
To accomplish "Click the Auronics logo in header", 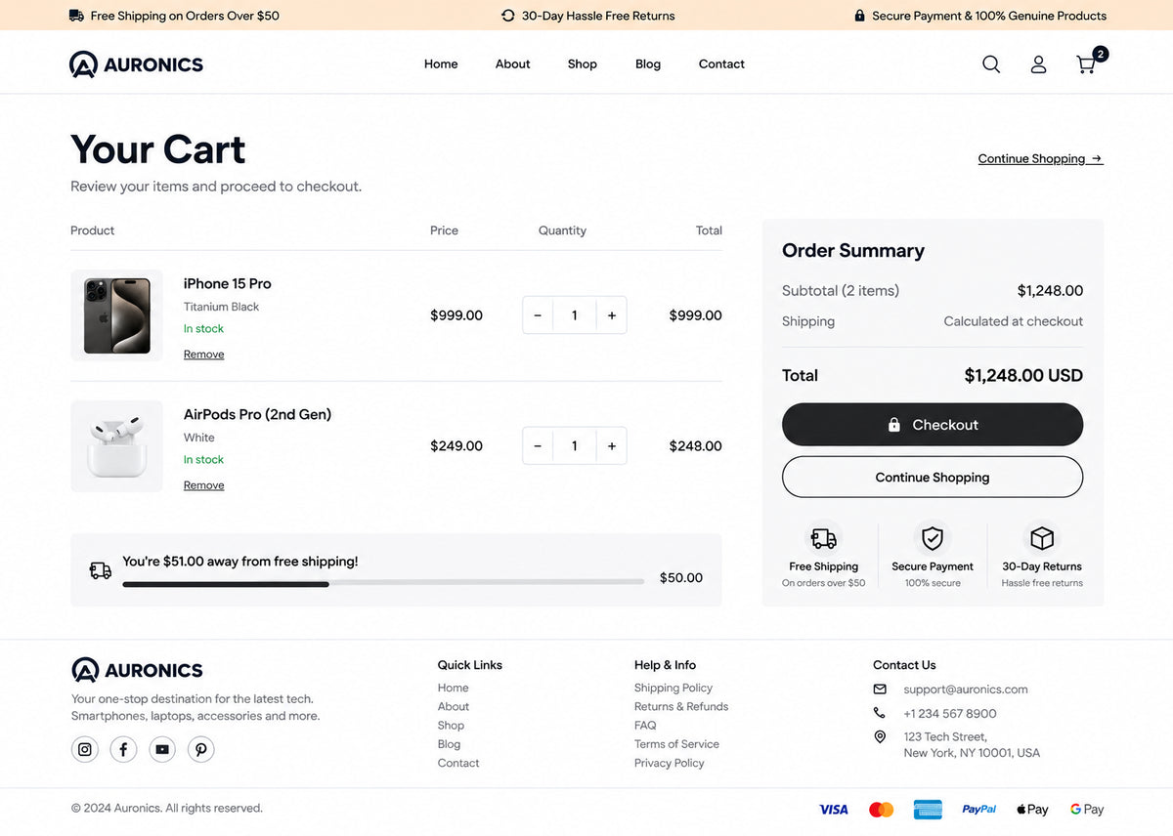I will pos(136,64).
